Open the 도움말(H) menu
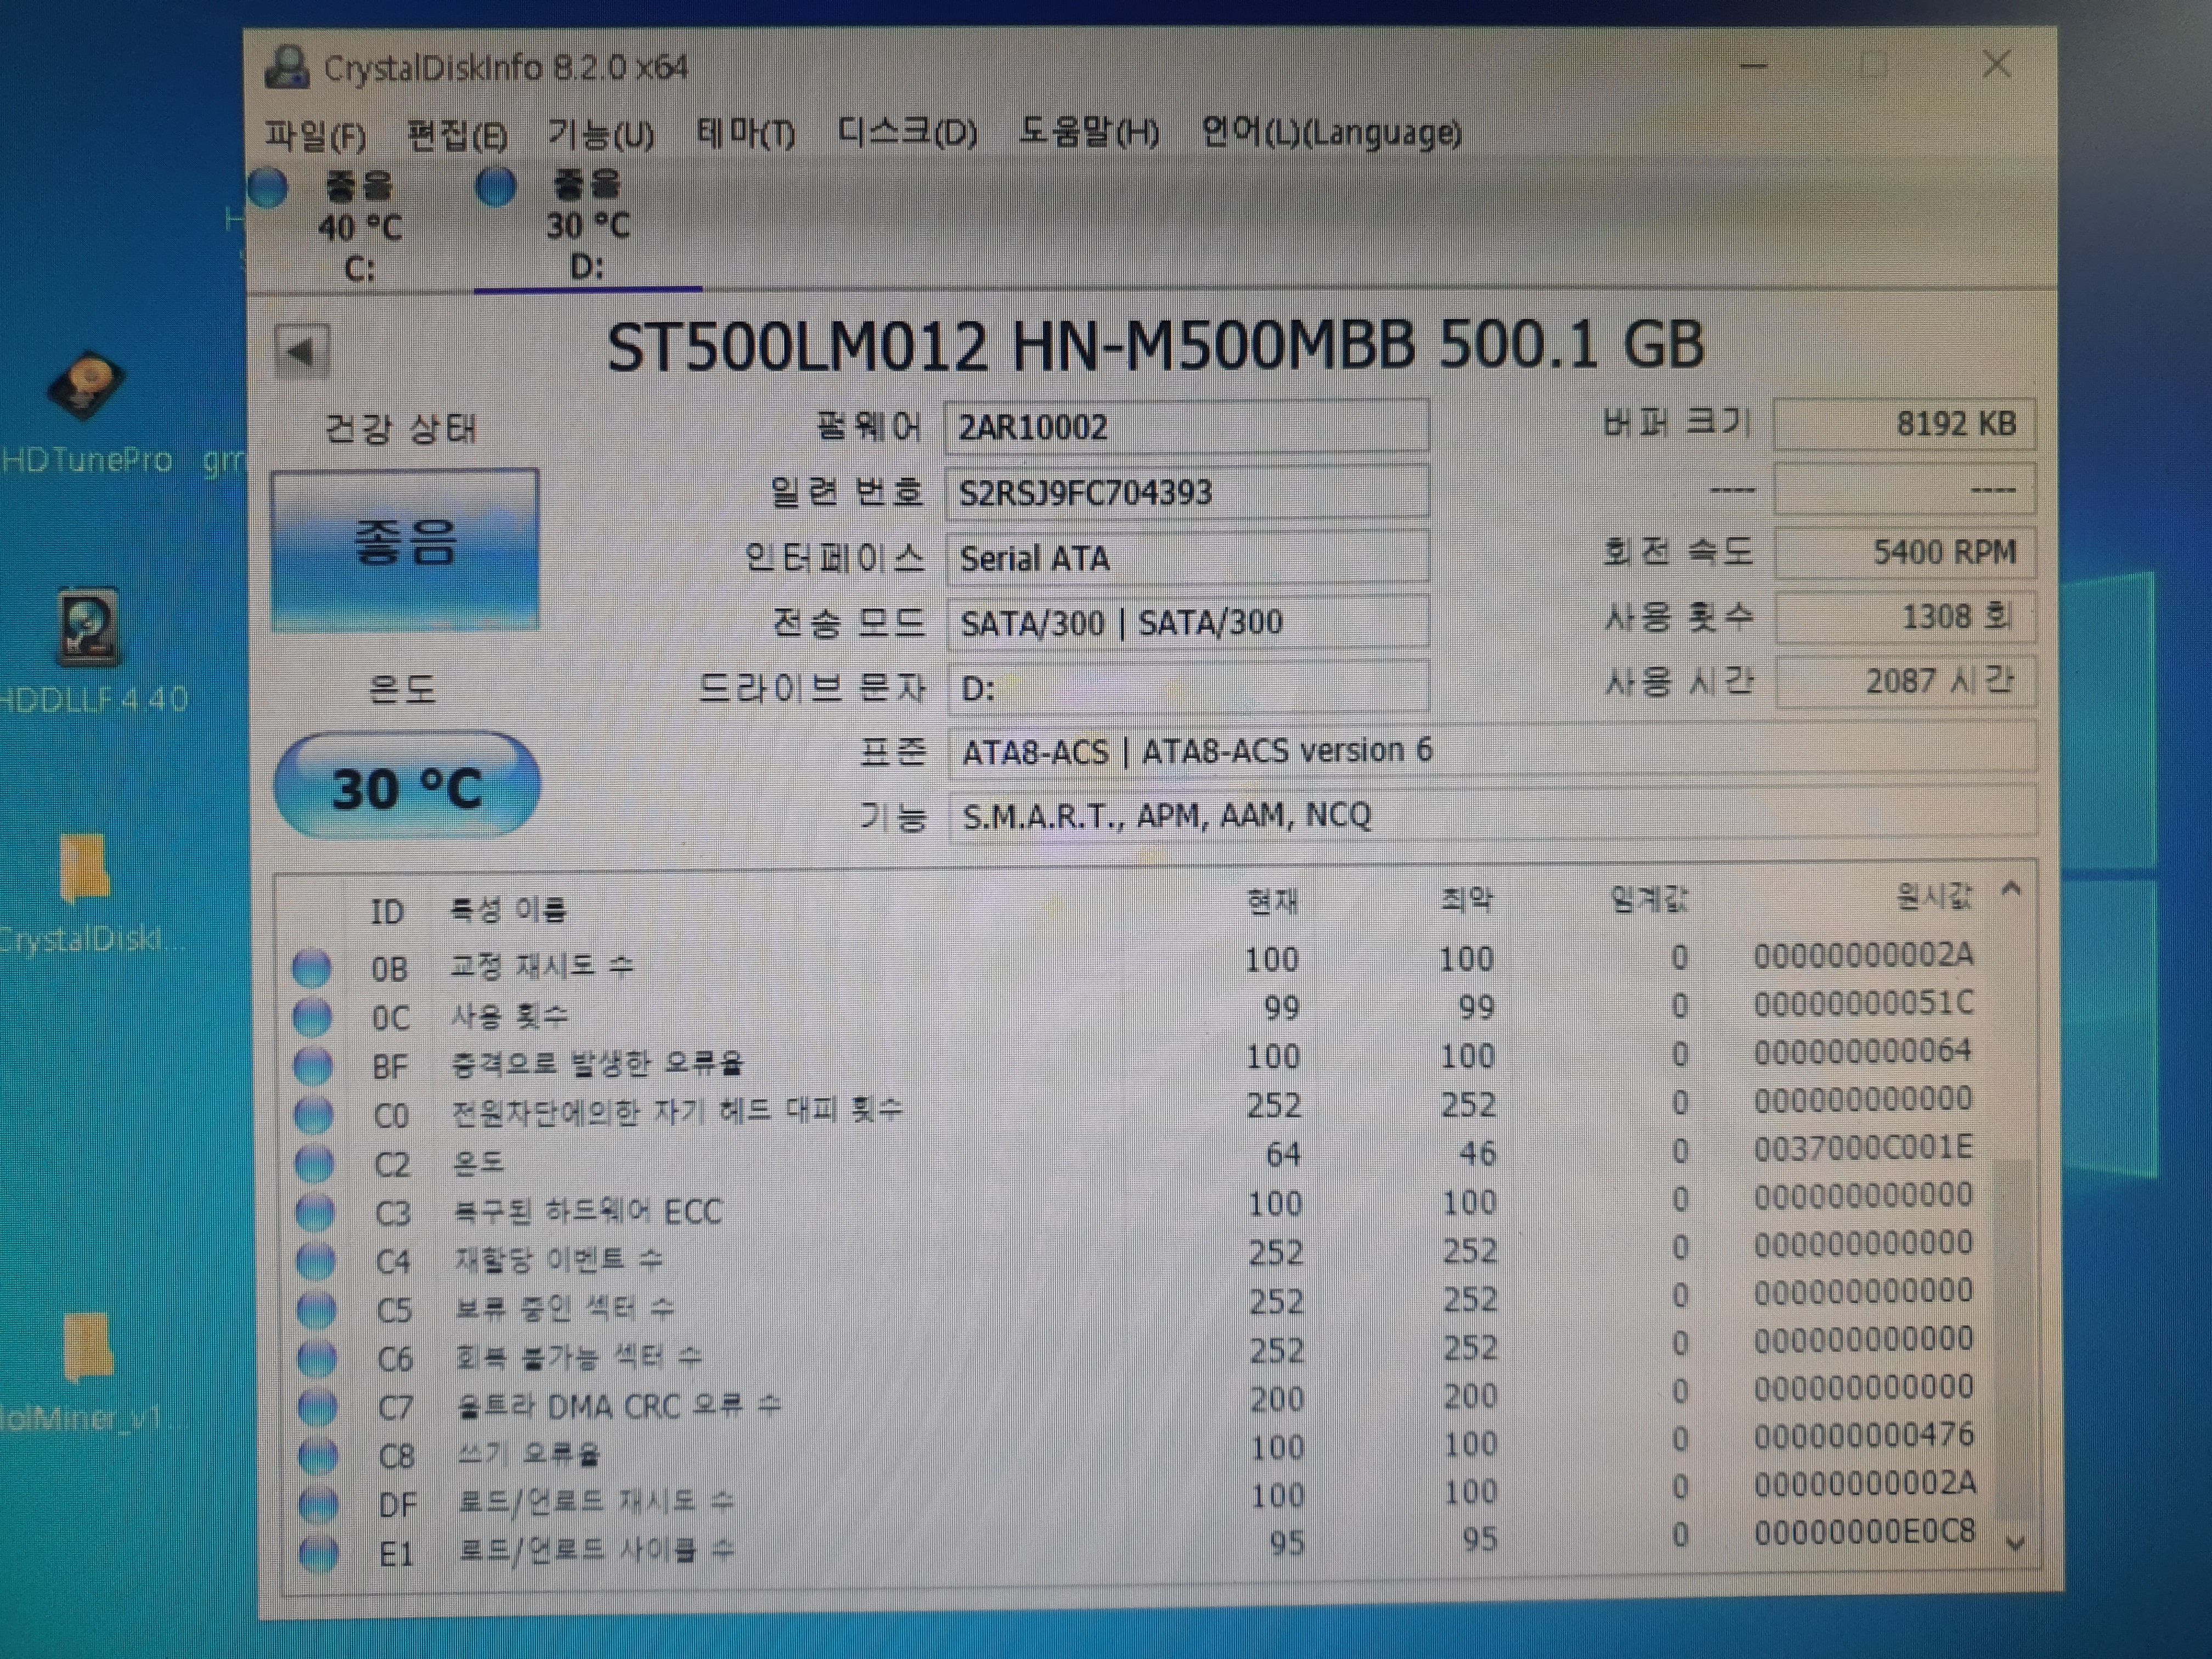This screenshot has width=2212, height=1659. tap(1089, 132)
